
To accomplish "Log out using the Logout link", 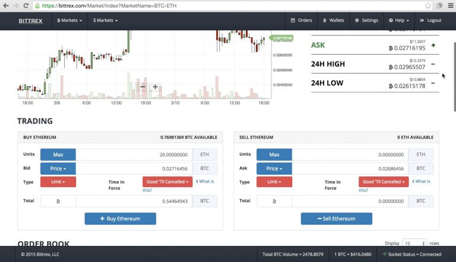I will (x=430, y=20).
